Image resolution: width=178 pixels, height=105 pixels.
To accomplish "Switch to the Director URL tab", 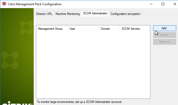I will (44, 14).
